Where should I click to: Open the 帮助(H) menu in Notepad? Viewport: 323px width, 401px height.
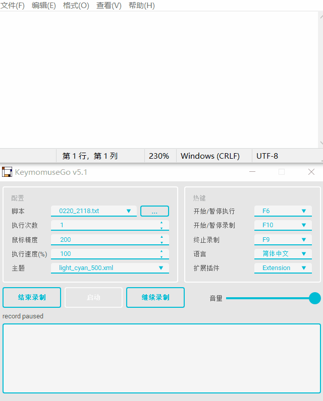click(142, 6)
